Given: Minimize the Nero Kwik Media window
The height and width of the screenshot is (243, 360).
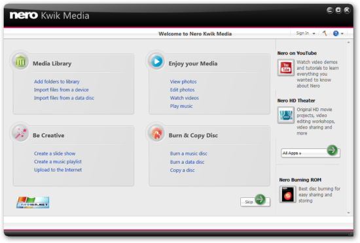Looking at the screenshot, I should (x=330, y=10).
